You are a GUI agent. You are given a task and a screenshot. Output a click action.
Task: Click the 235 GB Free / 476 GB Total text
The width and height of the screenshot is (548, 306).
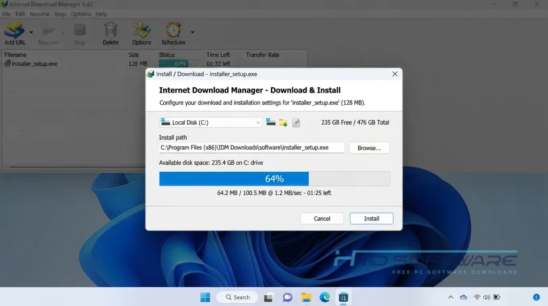(x=355, y=123)
